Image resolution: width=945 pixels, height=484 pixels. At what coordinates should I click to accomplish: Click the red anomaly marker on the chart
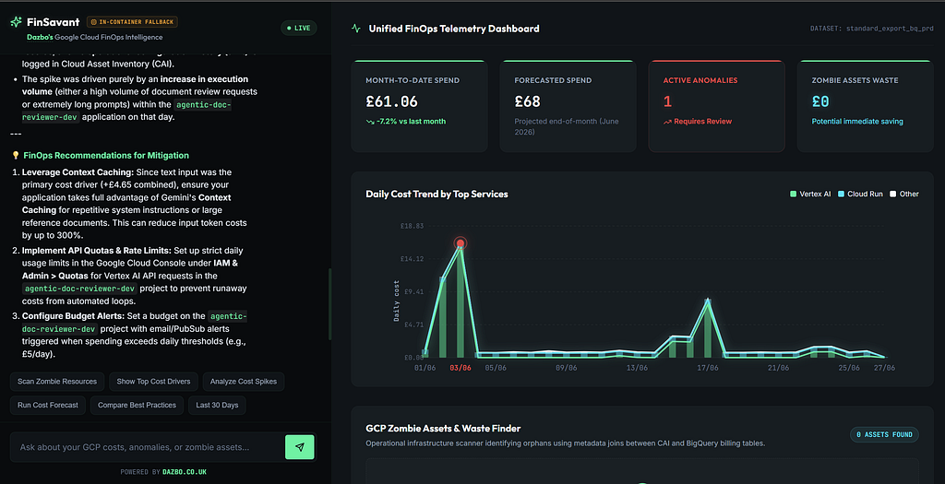[461, 243]
